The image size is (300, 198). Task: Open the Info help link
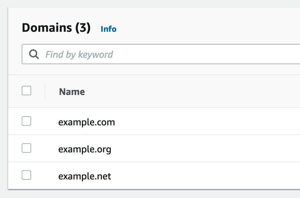tap(108, 29)
